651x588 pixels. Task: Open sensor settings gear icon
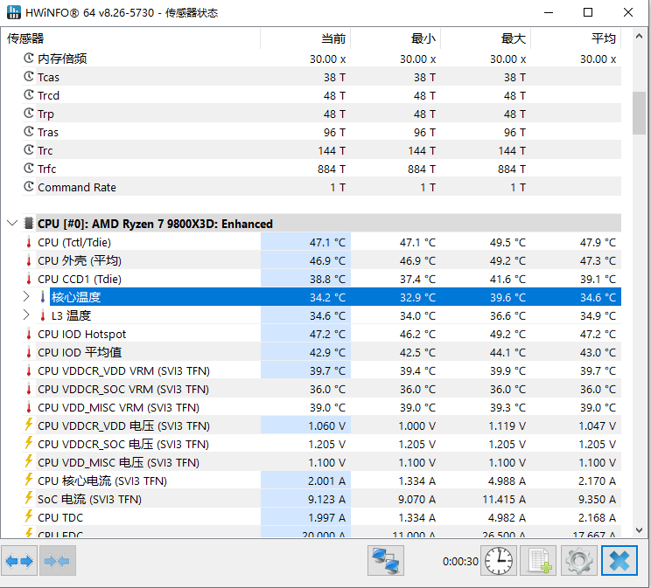tap(579, 561)
